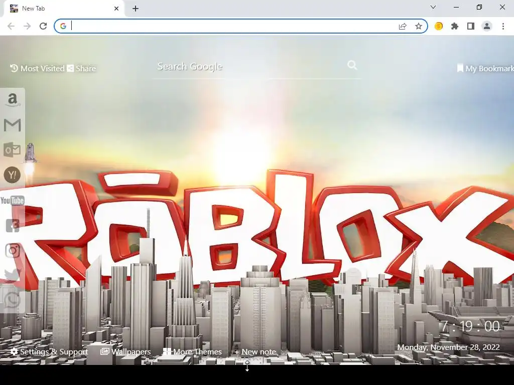The width and height of the screenshot is (514, 385).
Task: Bookmark this tab with star icon
Action: coord(419,26)
